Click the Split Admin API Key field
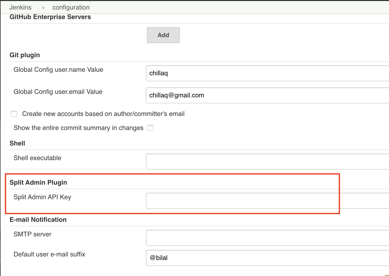 267,201
